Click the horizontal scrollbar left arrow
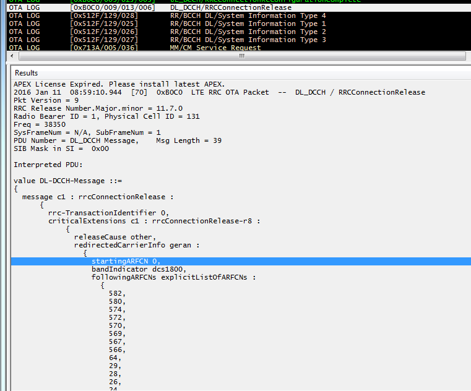471x391 pixels. point(12,56)
